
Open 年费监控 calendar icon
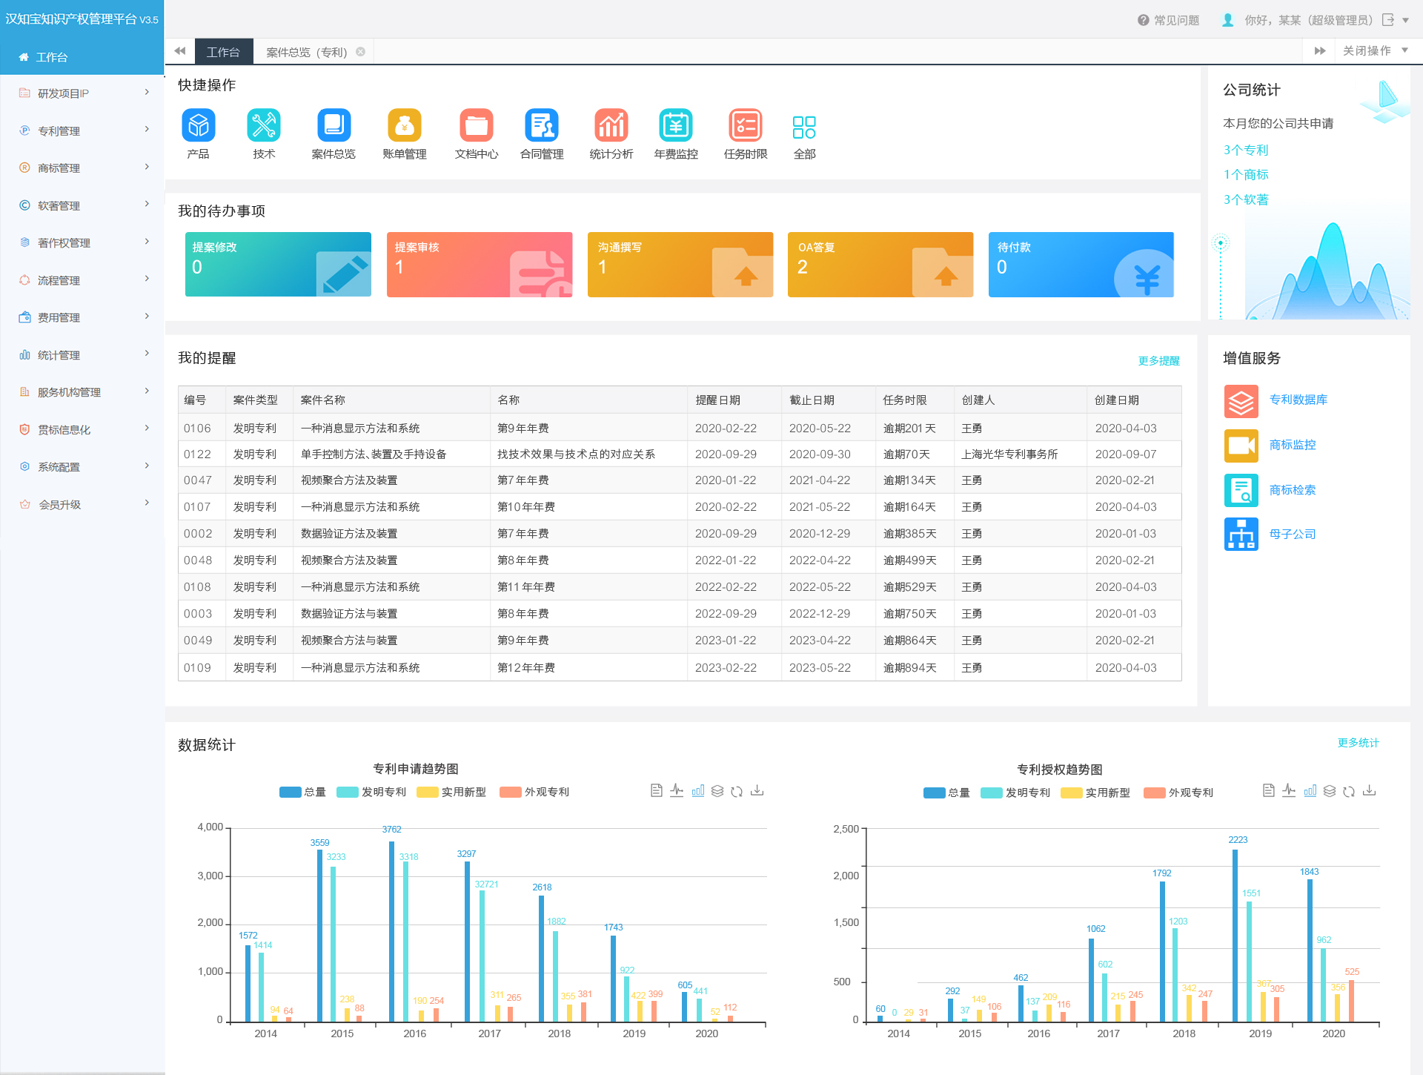676,125
